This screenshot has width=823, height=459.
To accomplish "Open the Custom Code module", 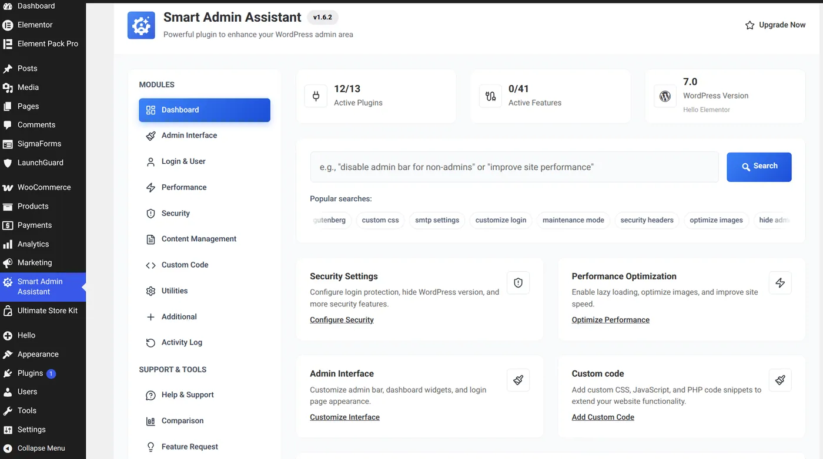I will 205,265.
